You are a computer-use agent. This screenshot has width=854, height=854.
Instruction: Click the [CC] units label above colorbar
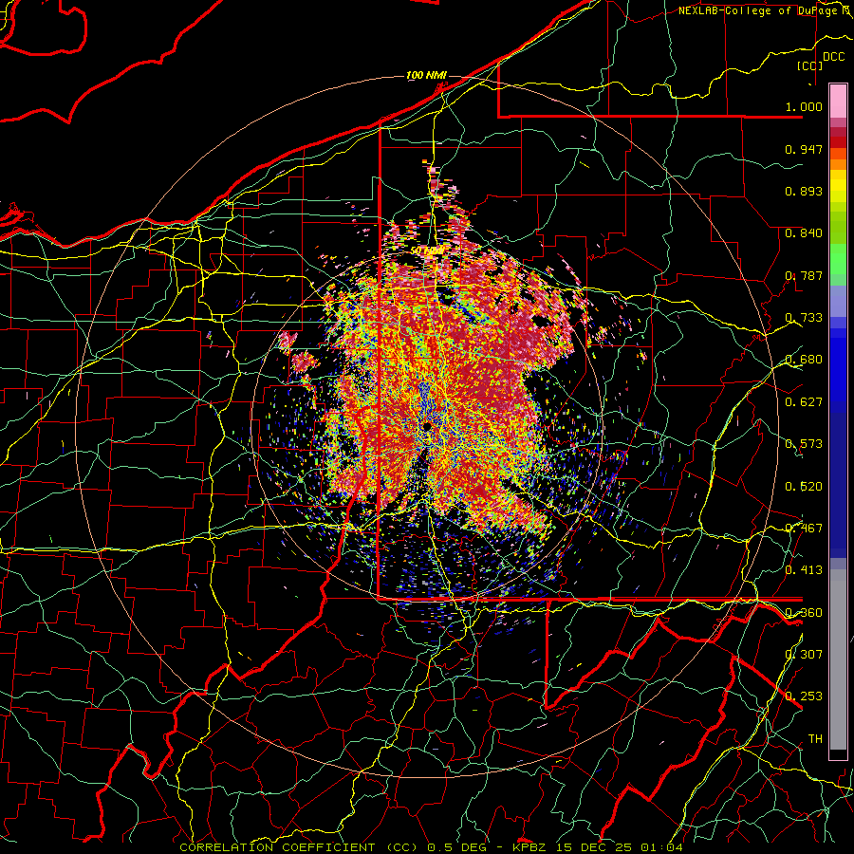click(x=810, y=65)
